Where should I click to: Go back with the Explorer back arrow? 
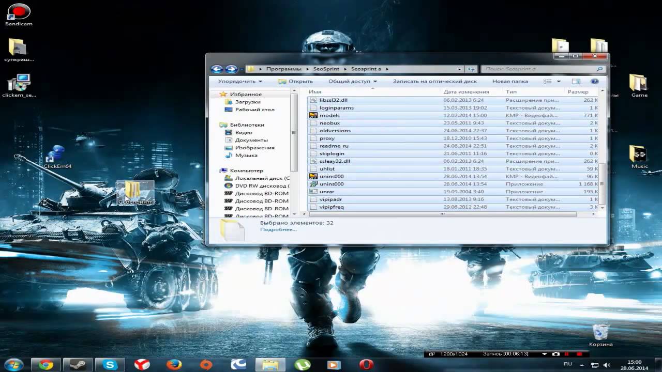[x=217, y=69]
